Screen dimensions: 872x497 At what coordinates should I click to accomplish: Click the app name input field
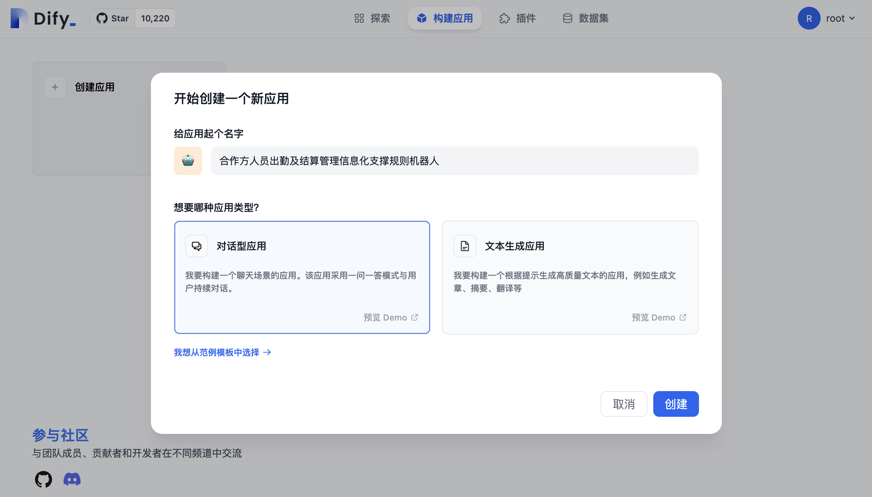pyautogui.click(x=455, y=161)
